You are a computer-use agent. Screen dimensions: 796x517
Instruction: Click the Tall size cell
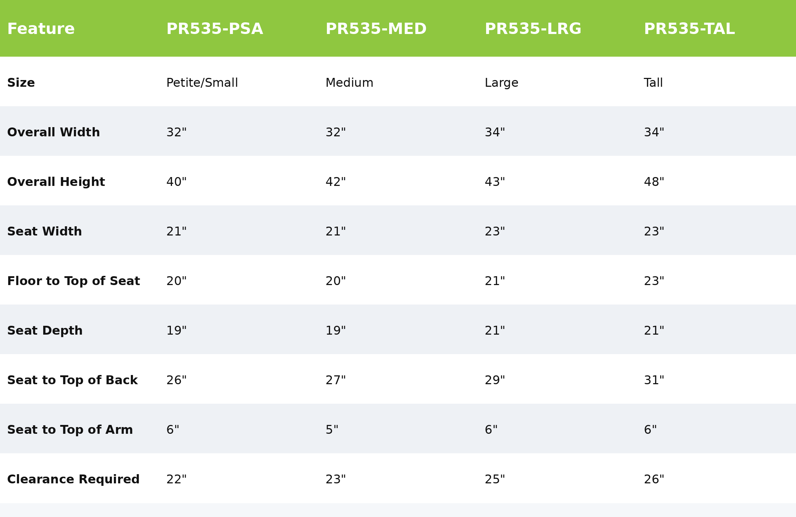[x=653, y=83]
